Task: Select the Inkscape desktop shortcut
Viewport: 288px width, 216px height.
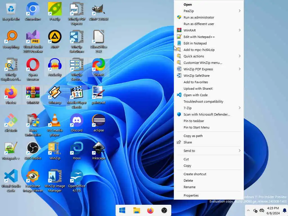Action: point(99,151)
